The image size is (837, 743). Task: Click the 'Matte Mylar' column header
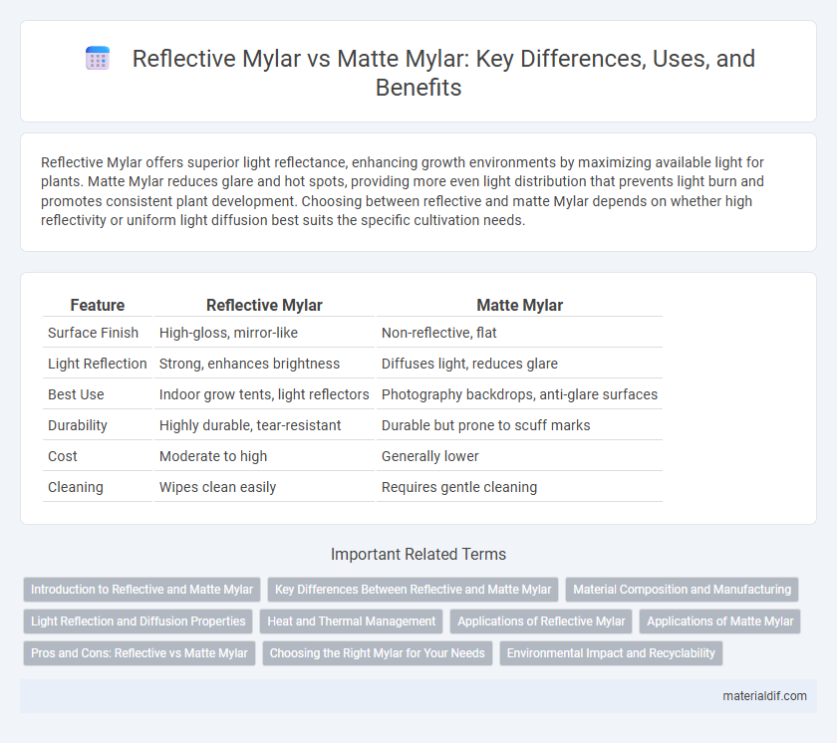point(519,305)
